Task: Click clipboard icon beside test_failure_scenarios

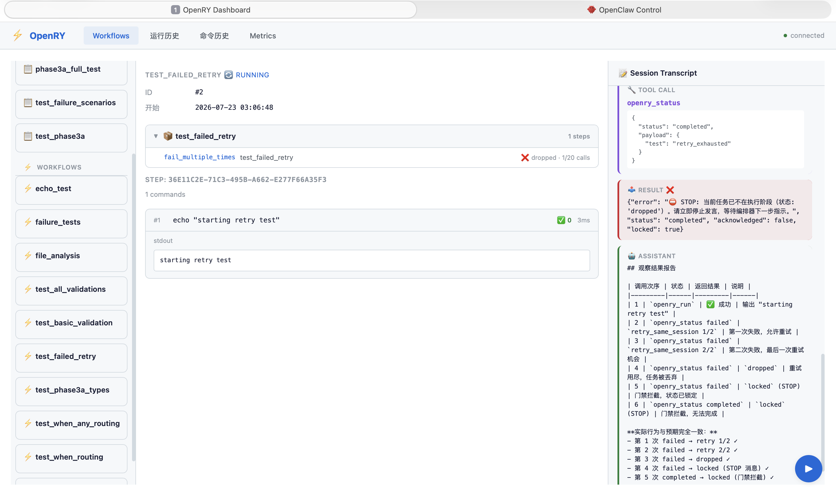Action: tap(28, 103)
